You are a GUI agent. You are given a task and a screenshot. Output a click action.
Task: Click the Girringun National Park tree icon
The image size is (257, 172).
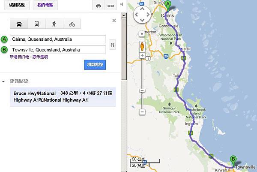tap(169, 104)
